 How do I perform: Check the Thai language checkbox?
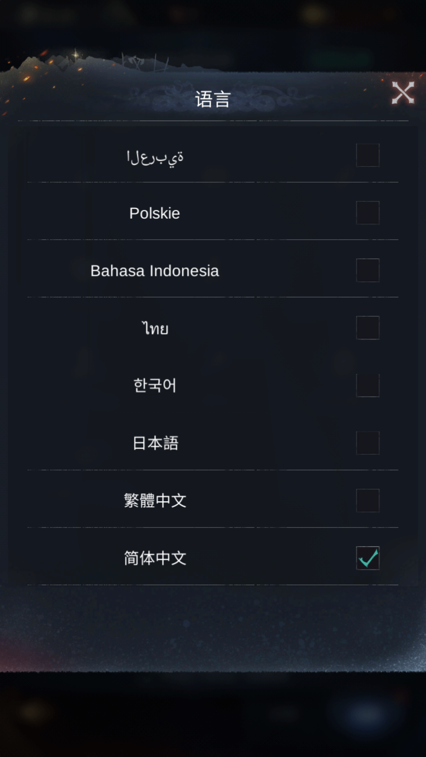[x=368, y=328]
